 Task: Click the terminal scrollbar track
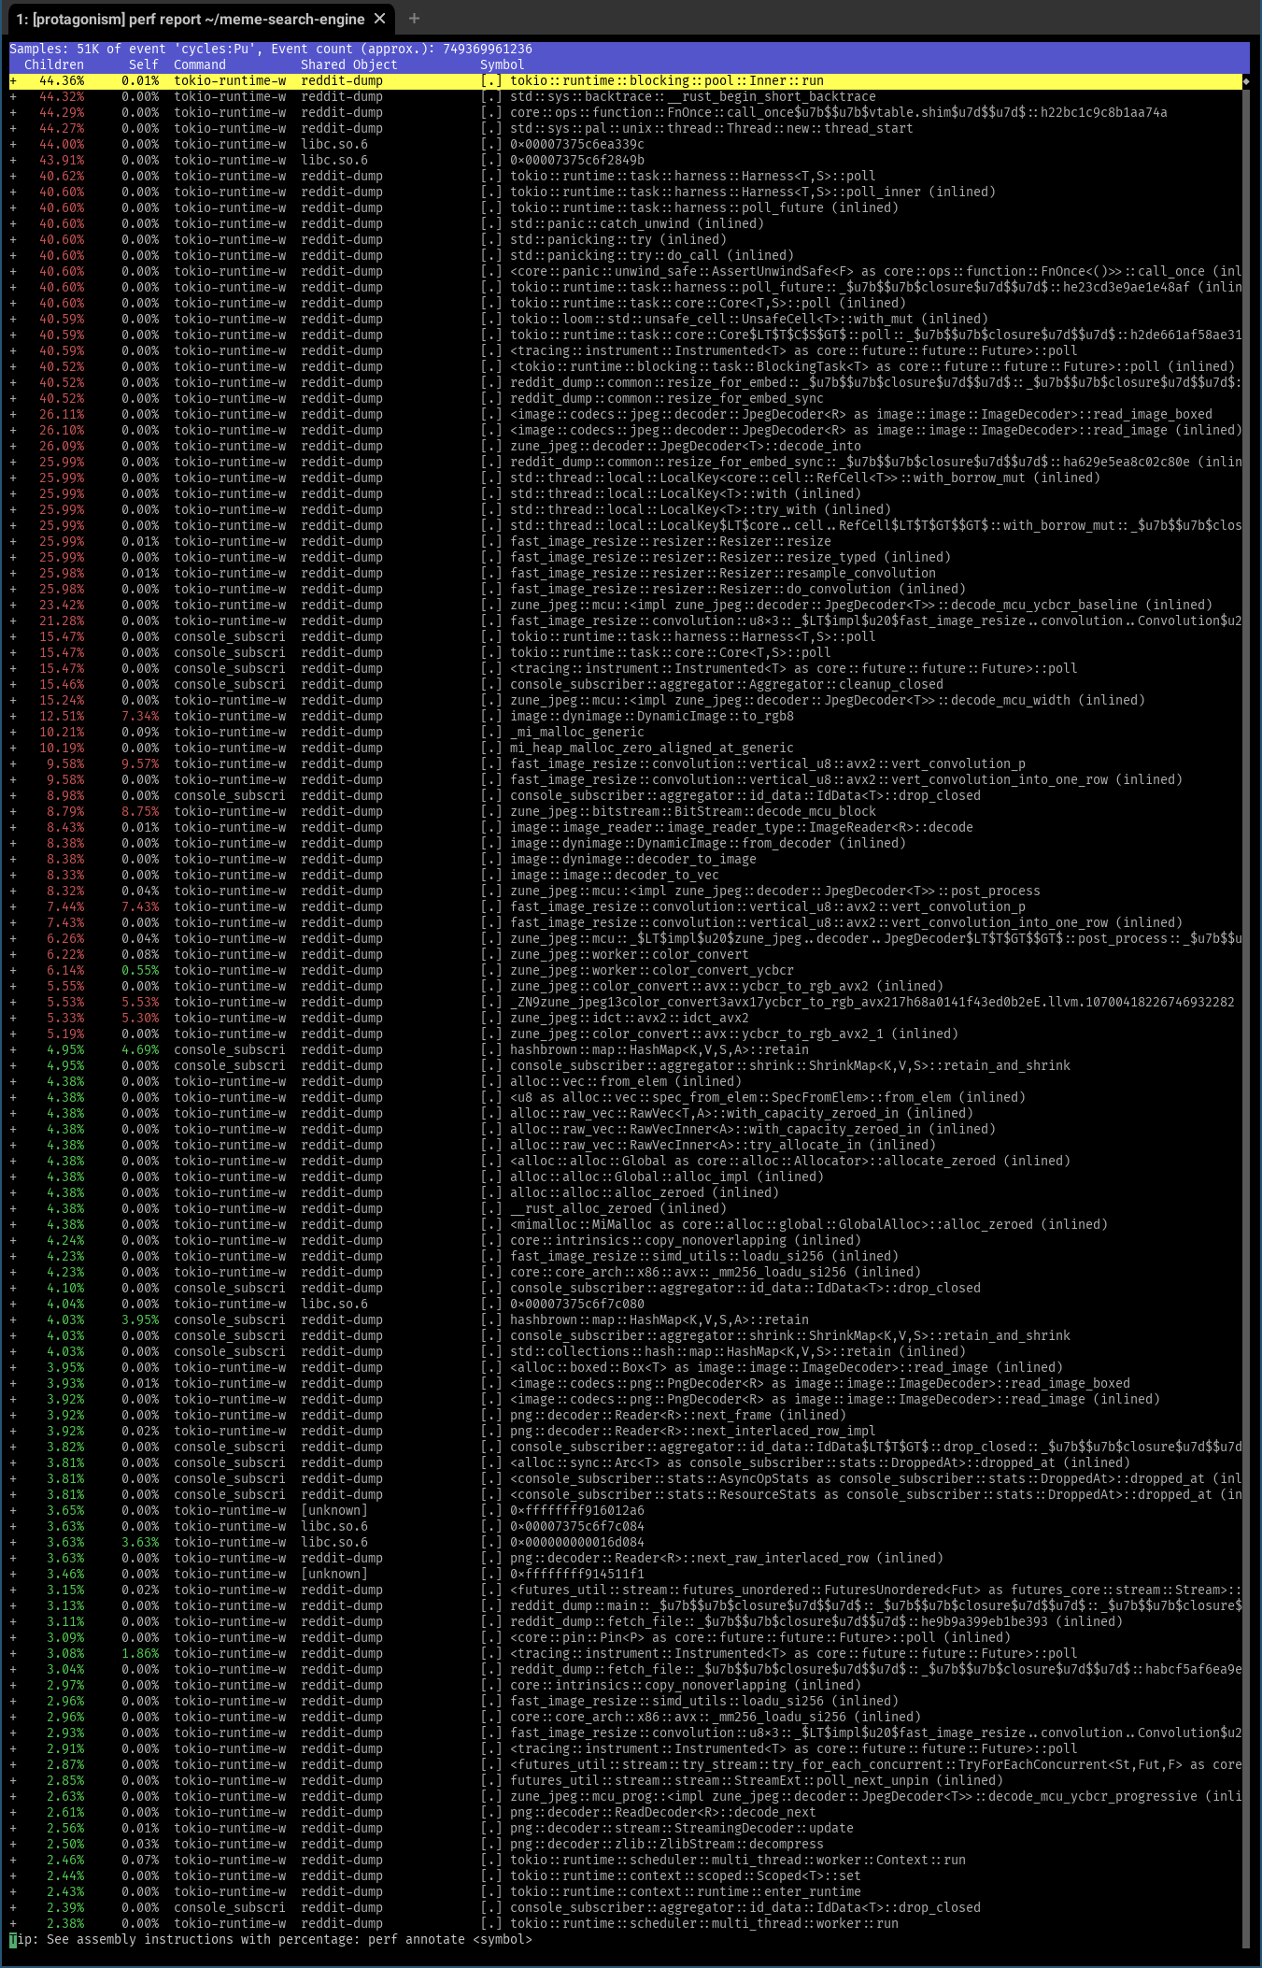pos(1246,1019)
